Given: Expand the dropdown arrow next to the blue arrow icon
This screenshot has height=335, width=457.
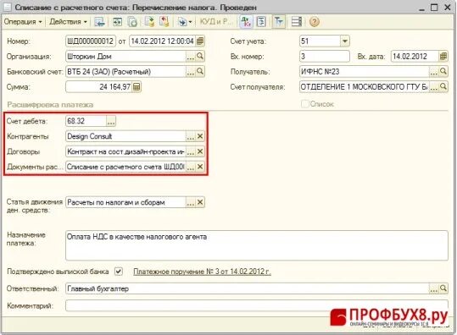Looking at the screenshot, I should (190, 22).
